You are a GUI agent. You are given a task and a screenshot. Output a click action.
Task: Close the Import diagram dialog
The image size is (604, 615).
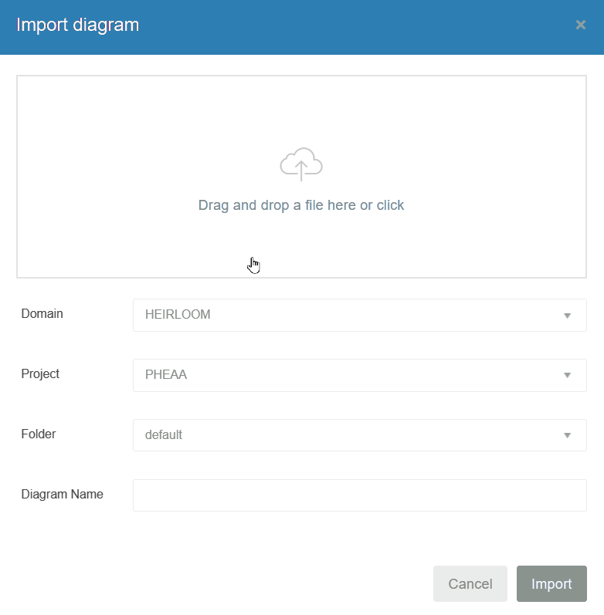tap(580, 25)
